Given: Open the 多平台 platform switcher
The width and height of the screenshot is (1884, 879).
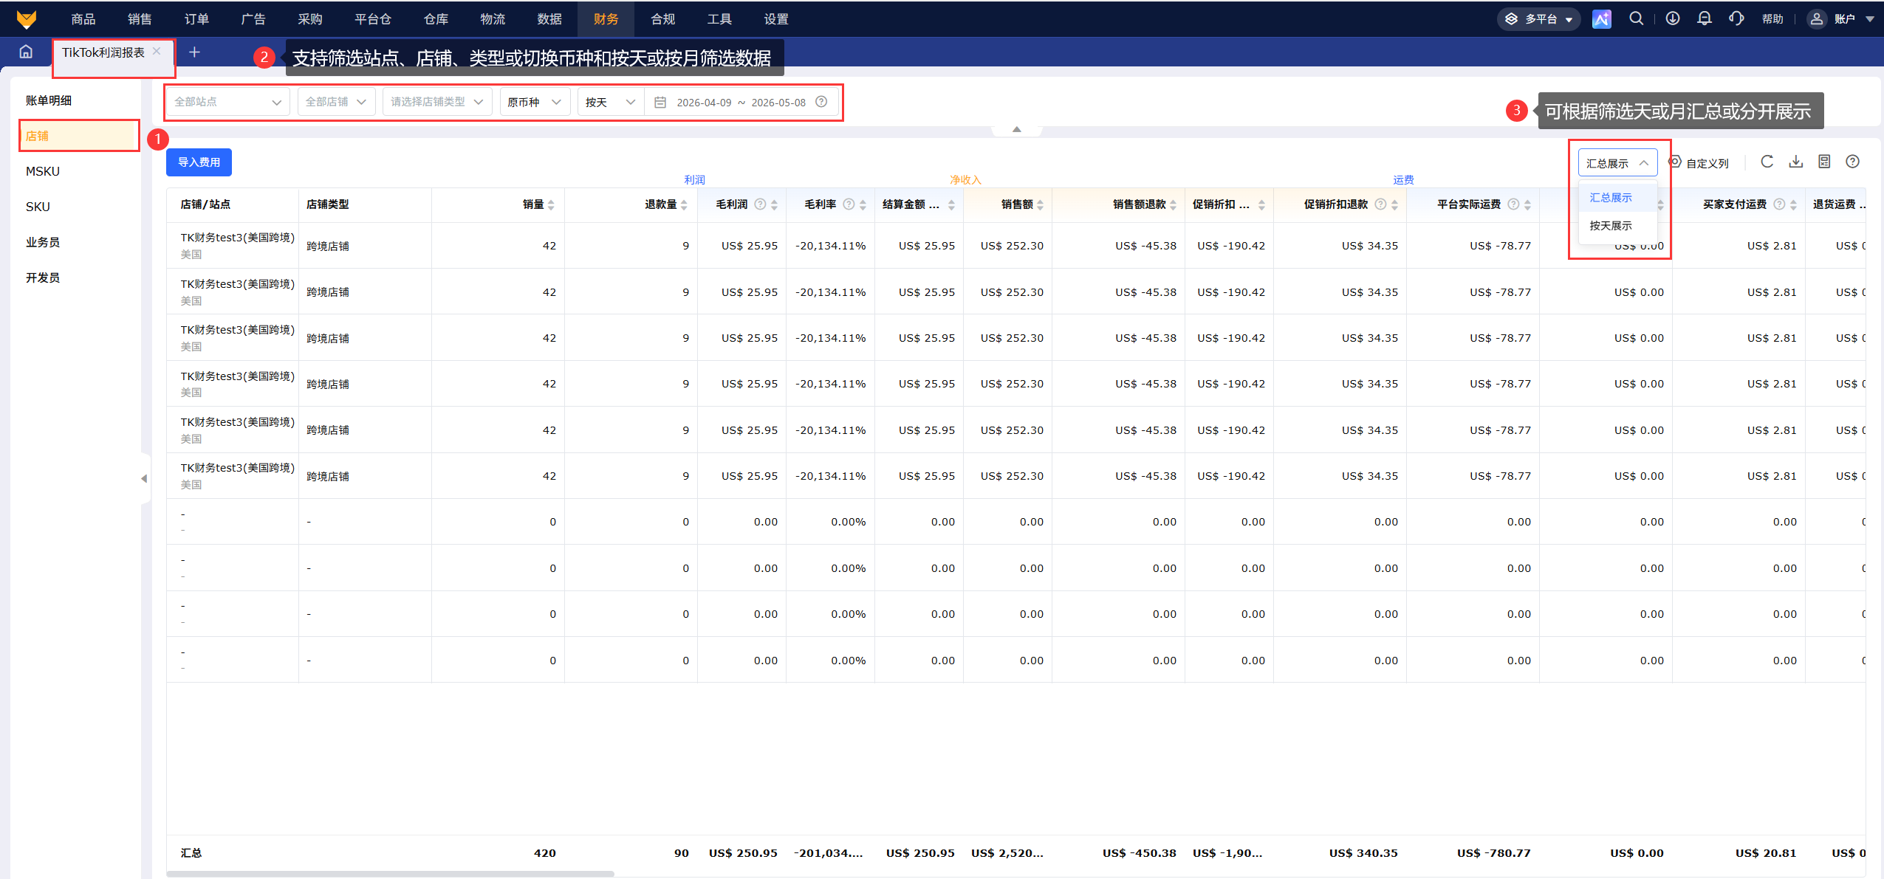Looking at the screenshot, I should 1539,19.
